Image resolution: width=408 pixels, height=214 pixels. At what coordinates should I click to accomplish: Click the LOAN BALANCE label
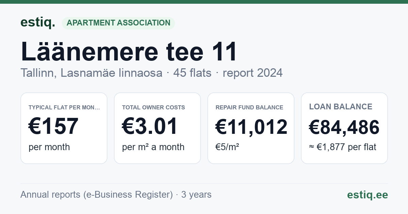[341, 107]
